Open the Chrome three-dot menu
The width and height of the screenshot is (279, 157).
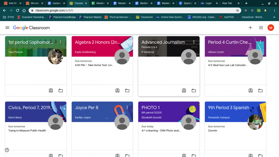pyautogui.click(x=275, y=11)
